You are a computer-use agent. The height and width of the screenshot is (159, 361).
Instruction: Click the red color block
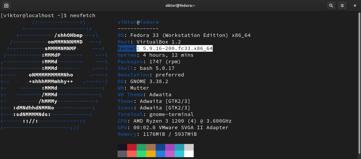pos(132,147)
